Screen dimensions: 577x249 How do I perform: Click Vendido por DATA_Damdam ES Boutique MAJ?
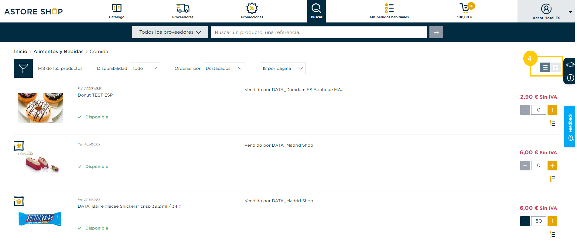tap(294, 90)
